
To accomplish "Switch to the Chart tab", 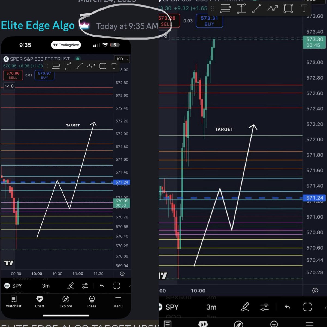I will tap(40, 302).
